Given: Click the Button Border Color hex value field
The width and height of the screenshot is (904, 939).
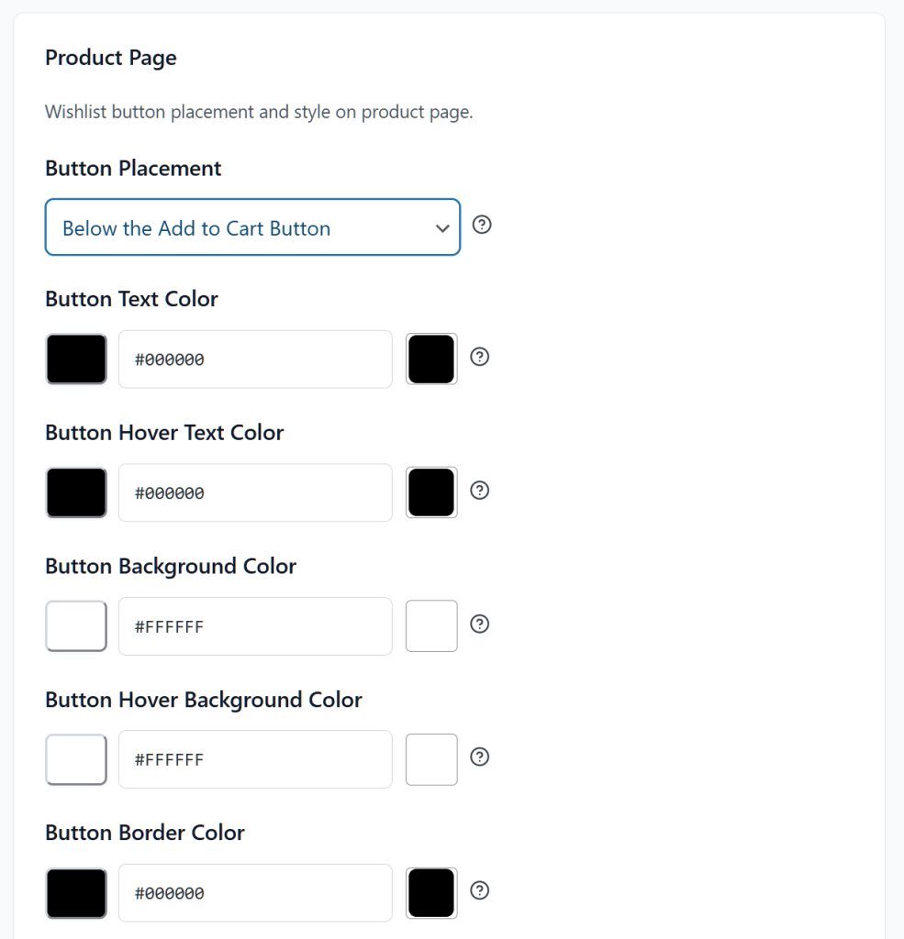Looking at the screenshot, I should point(254,891).
